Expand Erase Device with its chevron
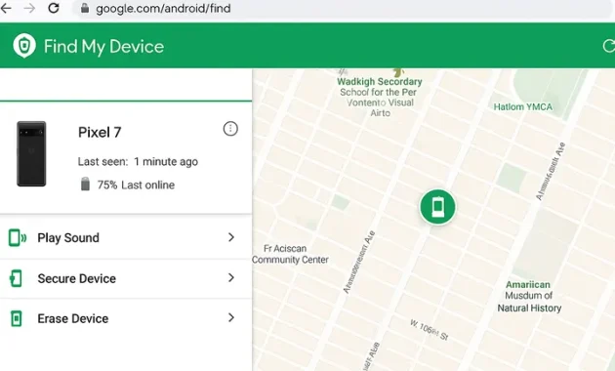615x371 pixels. pyautogui.click(x=231, y=317)
